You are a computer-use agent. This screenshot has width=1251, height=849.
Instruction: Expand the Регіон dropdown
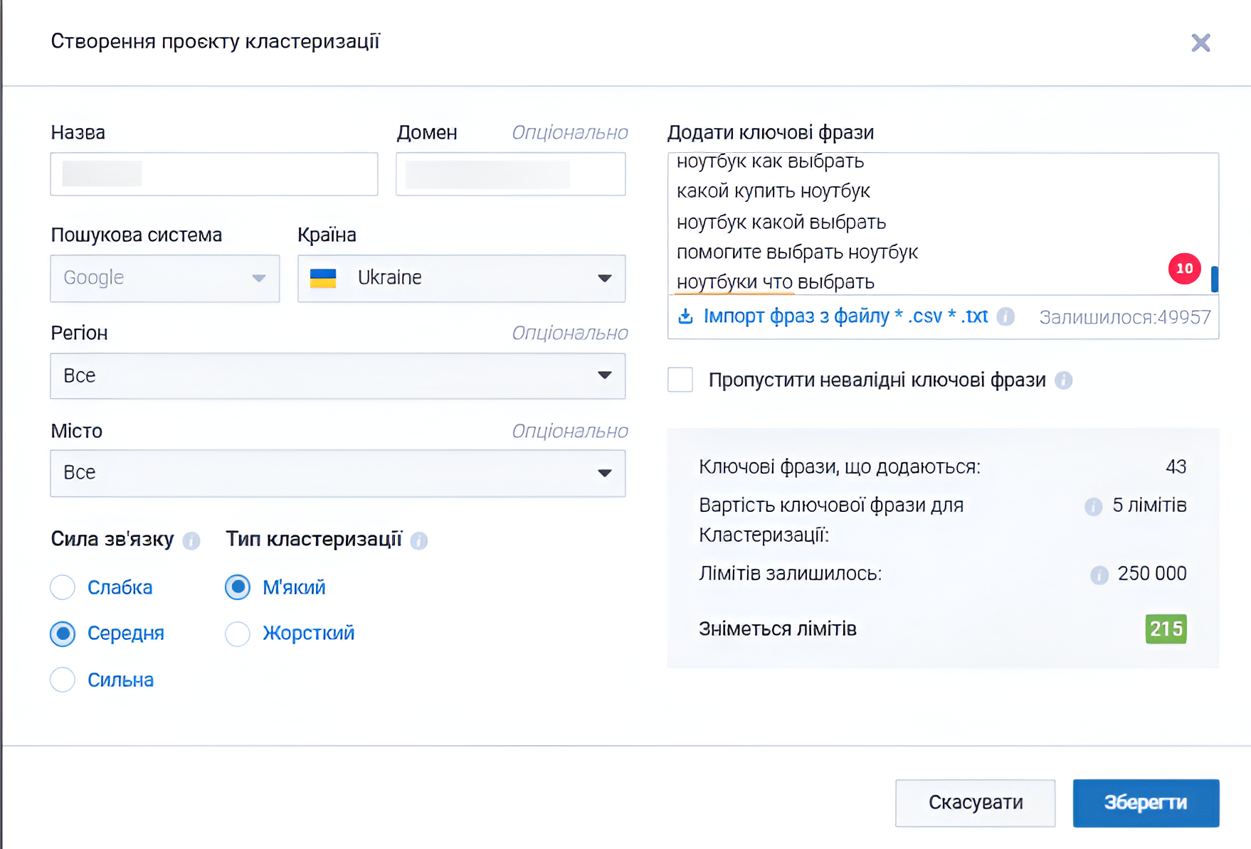point(338,375)
